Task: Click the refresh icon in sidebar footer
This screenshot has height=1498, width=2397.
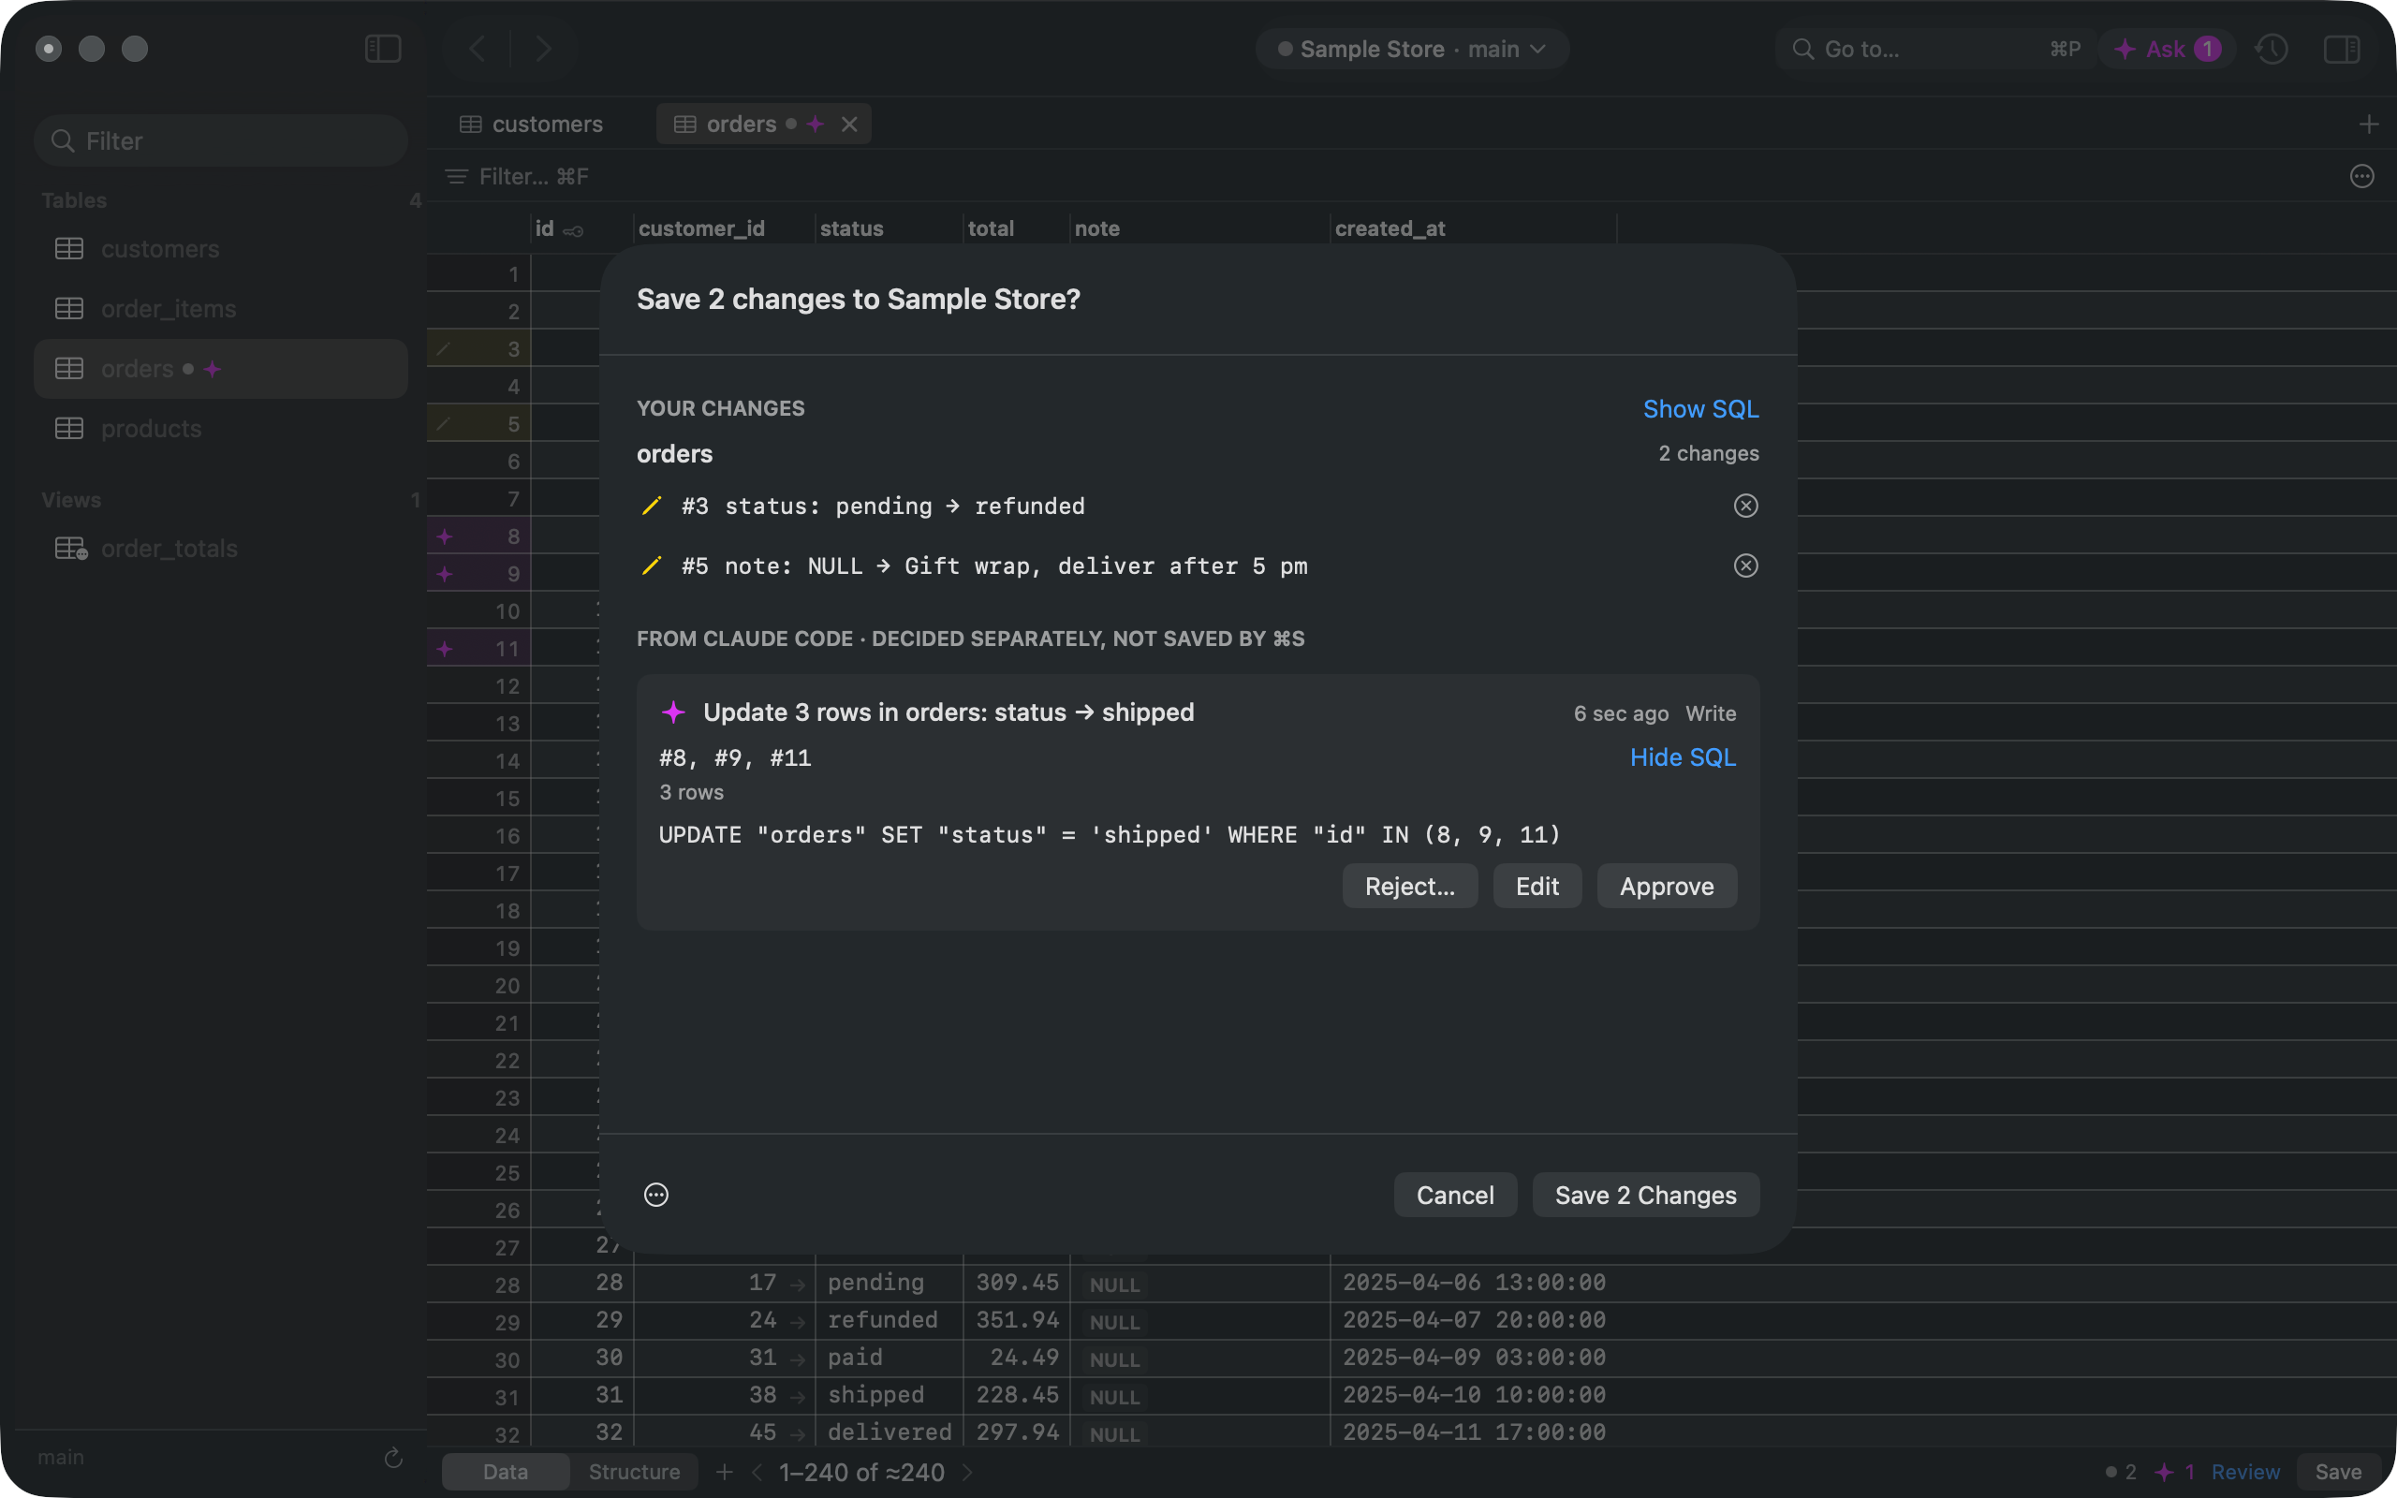Action: click(x=393, y=1458)
